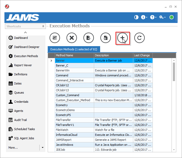Open Dashboard shortcut

[x=18, y=38]
